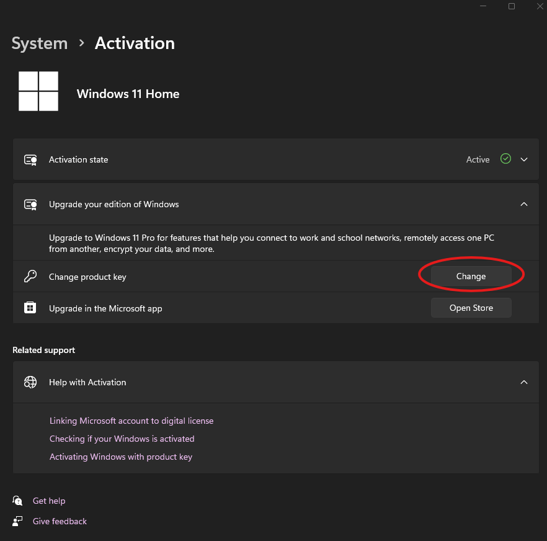This screenshot has width=547, height=541.
Task: Collapse the Help with Activation section
Action: 524,382
